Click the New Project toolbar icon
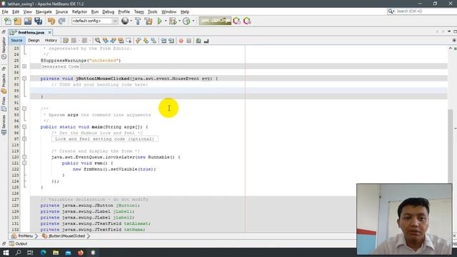457x257 pixels. click(17, 21)
